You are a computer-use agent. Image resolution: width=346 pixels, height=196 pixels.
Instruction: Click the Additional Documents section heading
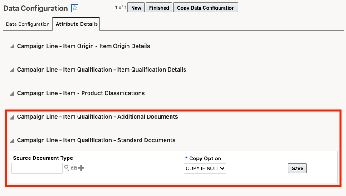pyautogui.click(x=97, y=117)
